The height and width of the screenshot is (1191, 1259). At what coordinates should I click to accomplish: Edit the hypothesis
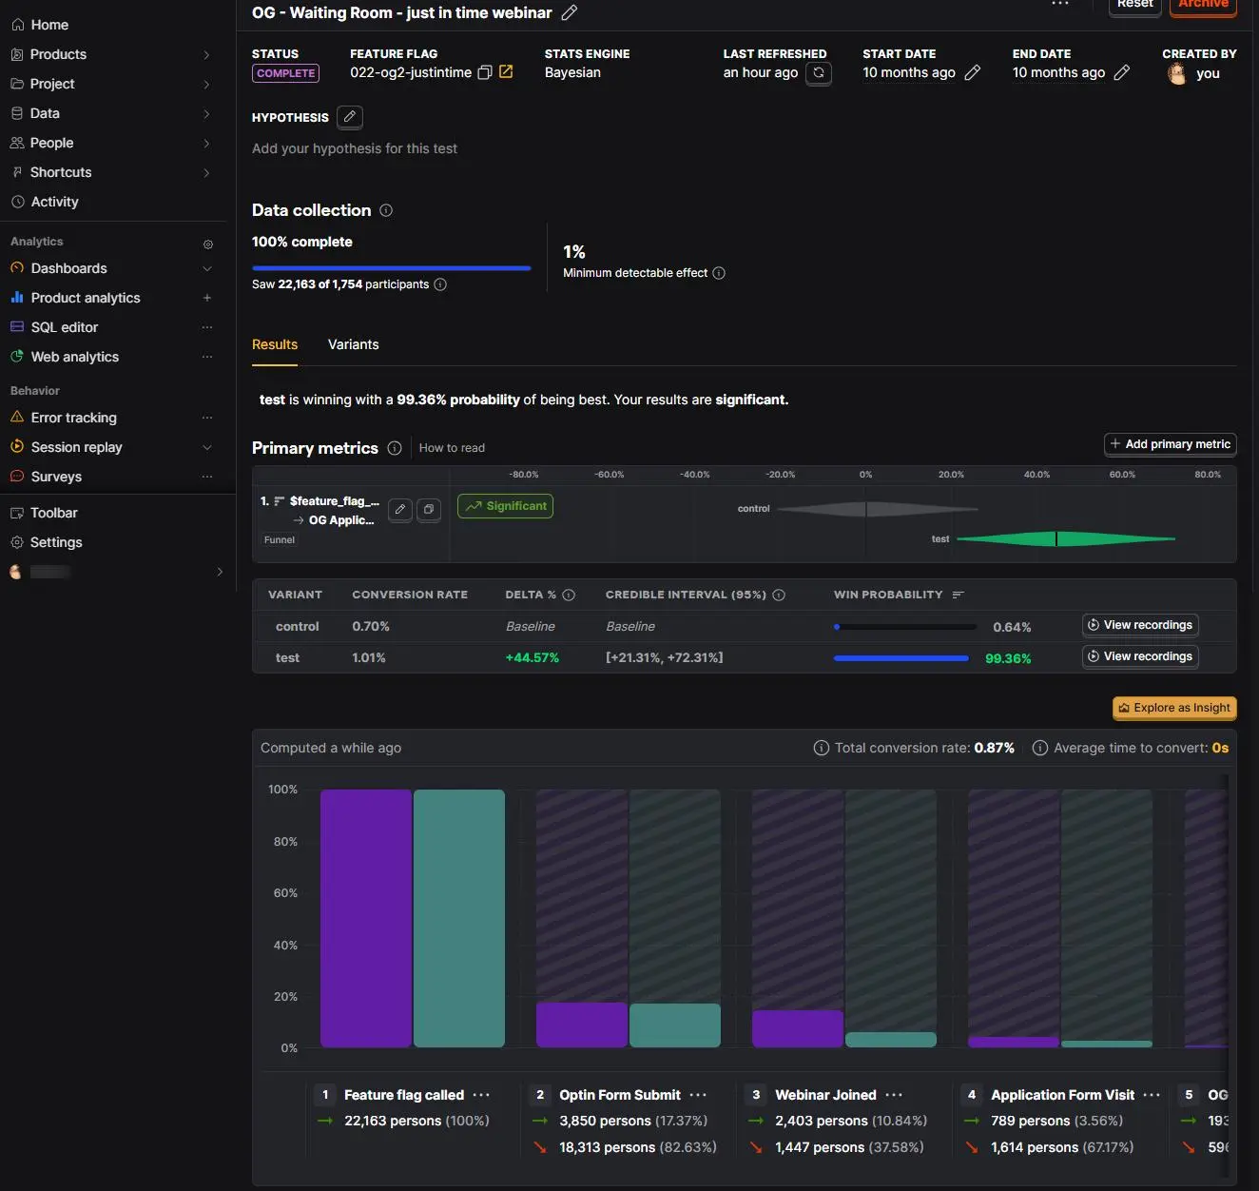tap(350, 117)
